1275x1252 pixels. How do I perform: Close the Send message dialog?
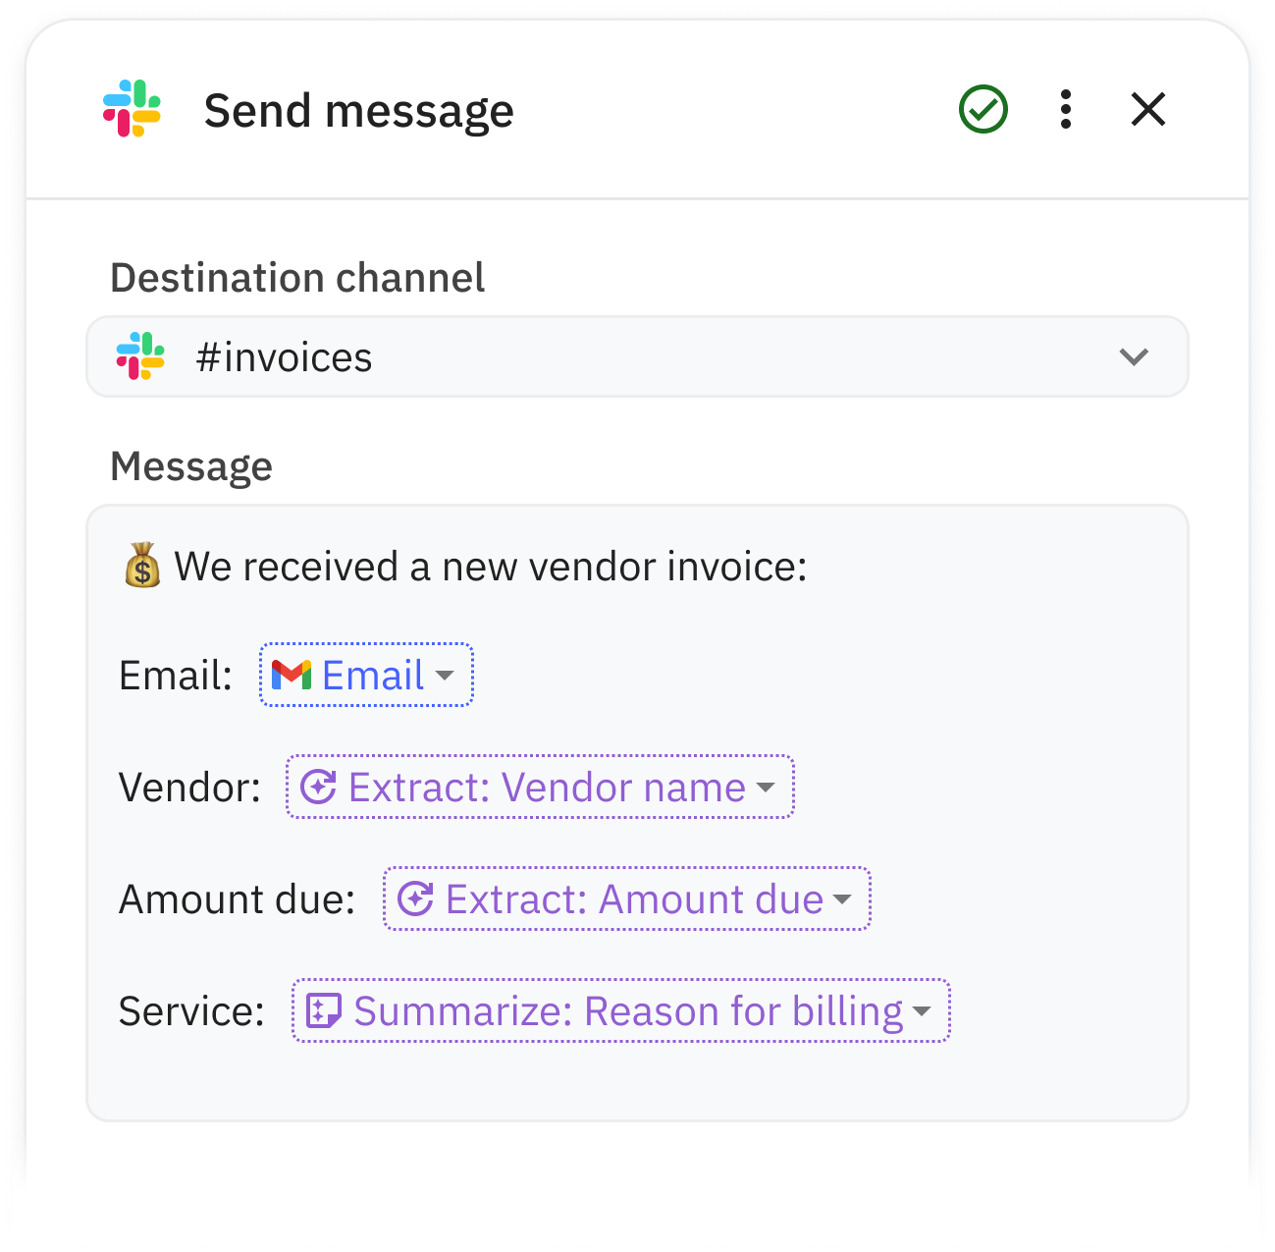tap(1146, 109)
